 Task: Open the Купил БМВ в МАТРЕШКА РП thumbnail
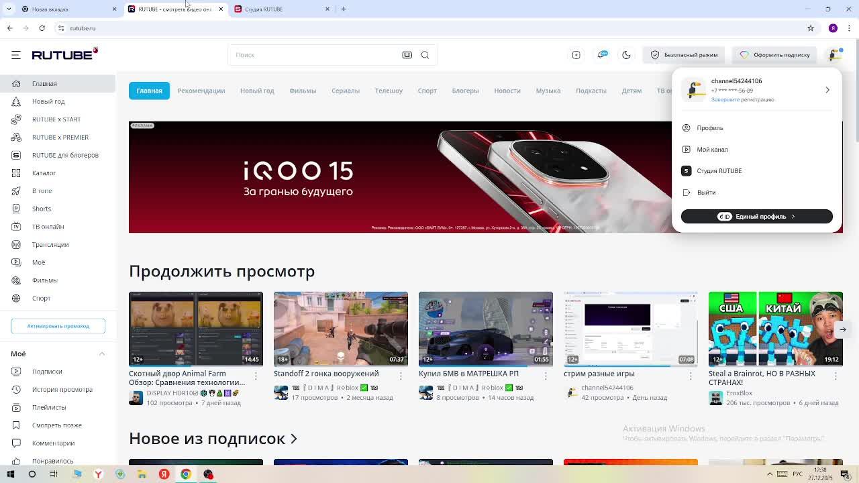pos(486,329)
